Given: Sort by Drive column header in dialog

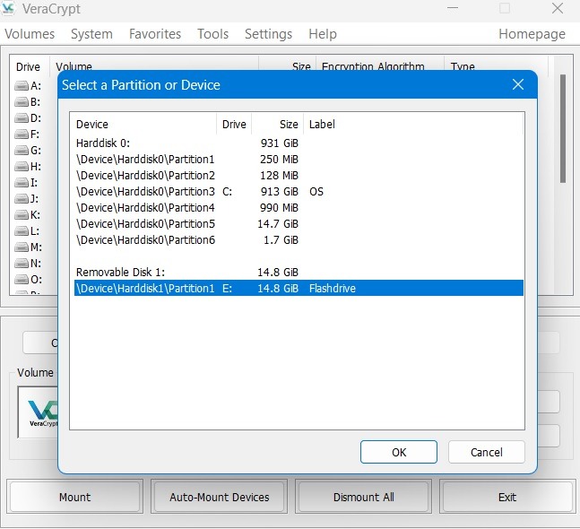Looking at the screenshot, I should click(x=234, y=125).
